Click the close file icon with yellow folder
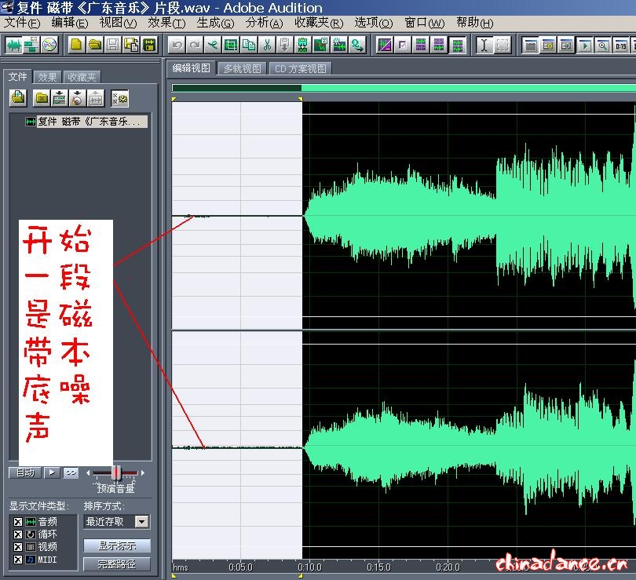 [41, 99]
